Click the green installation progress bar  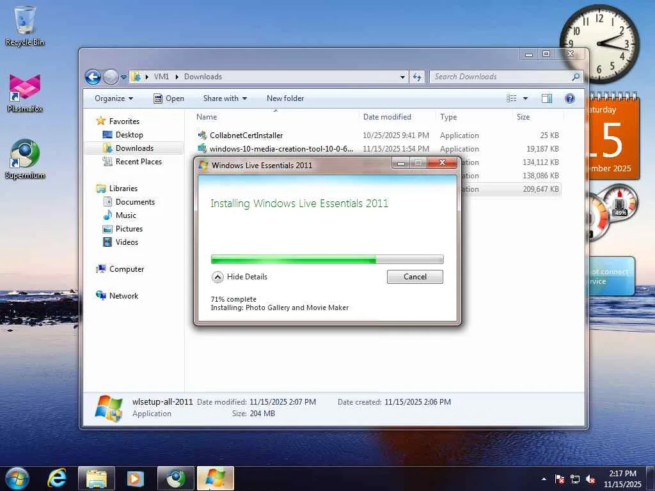tap(327, 260)
